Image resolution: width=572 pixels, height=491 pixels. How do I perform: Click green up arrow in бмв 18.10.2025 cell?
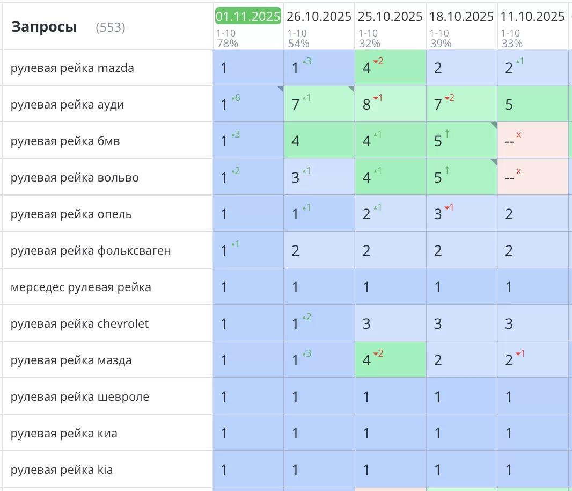[447, 134]
